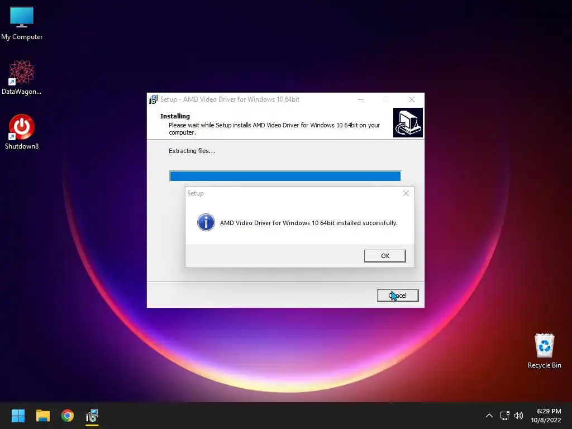Viewport: 572px width, 429px height.
Task: Click the Cancel button in the installer window
Action: [x=398, y=295]
